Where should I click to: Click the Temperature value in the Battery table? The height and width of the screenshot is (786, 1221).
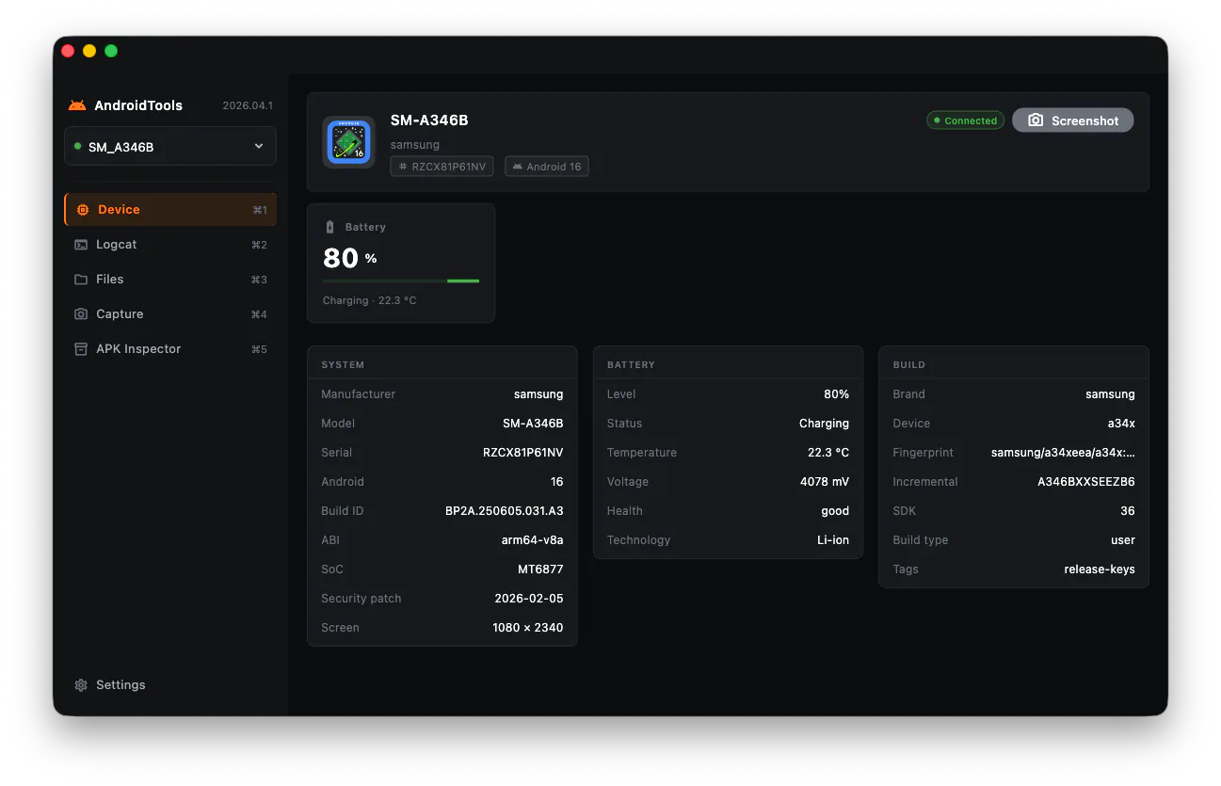(828, 453)
